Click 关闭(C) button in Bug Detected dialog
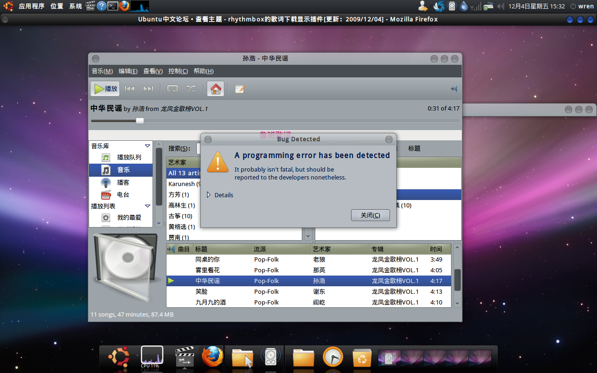The image size is (597, 373). [370, 215]
